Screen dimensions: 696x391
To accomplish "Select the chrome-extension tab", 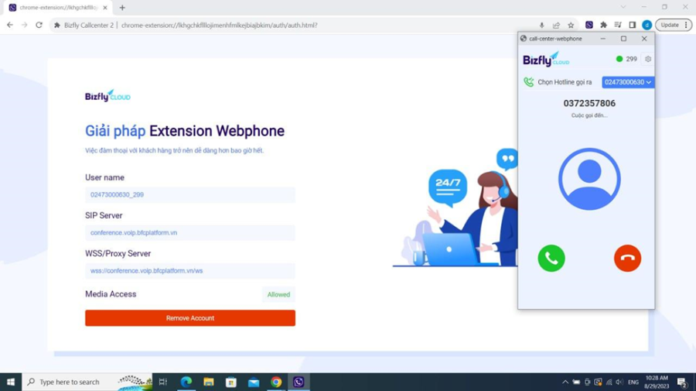I will coord(58,8).
